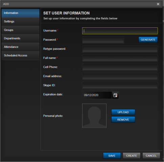This screenshot has width=164, height=162.
Task: Click the Email address field
Action: click(x=120, y=76)
